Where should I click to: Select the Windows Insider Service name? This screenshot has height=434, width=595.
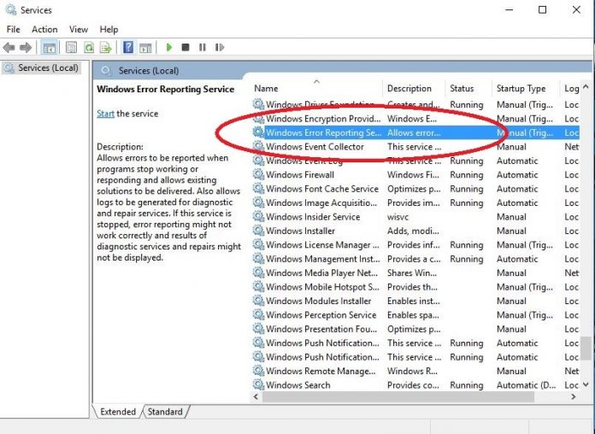pyautogui.click(x=313, y=217)
